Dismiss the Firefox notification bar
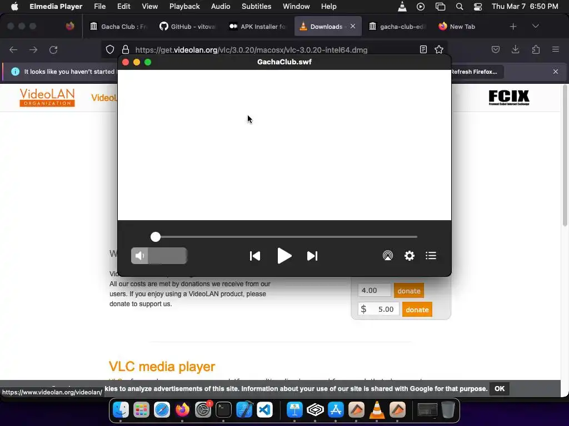The width and height of the screenshot is (569, 426). coord(556,72)
